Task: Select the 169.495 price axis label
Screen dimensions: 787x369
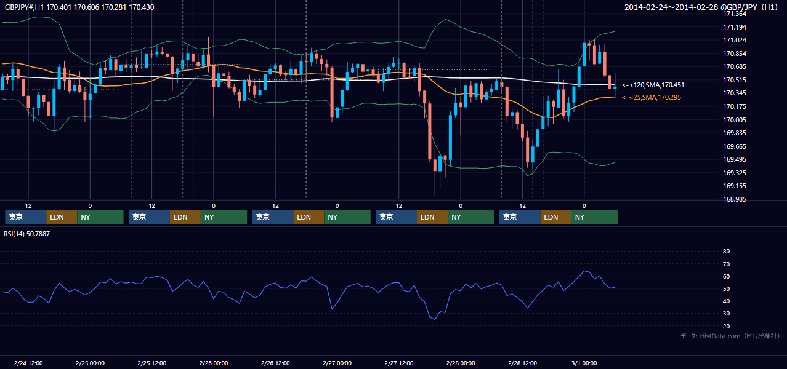Action: click(735, 159)
